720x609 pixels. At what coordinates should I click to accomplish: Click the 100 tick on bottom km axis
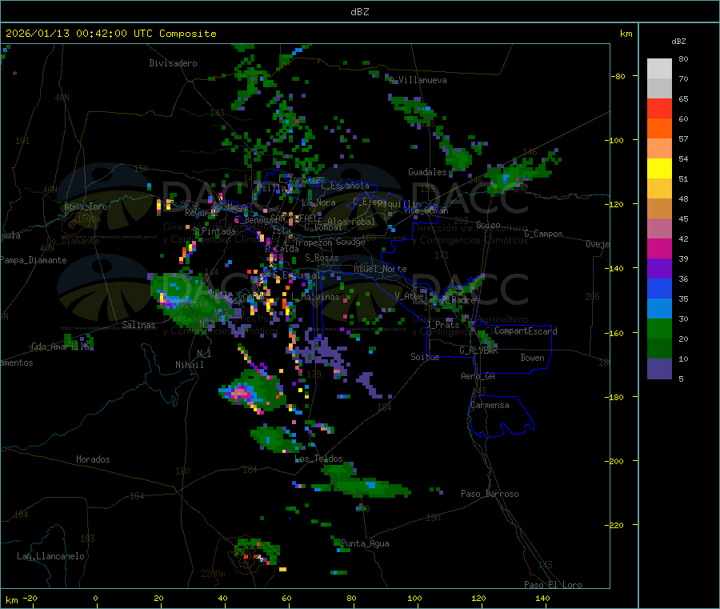(414, 598)
